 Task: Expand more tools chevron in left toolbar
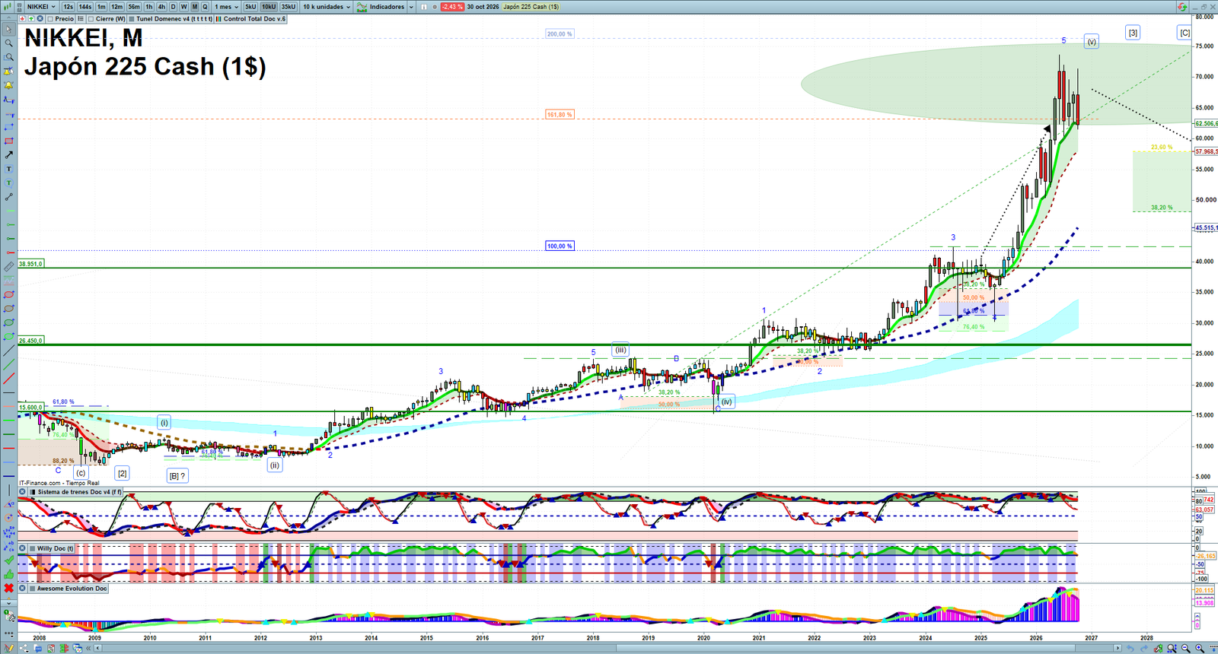(x=9, y=603)
